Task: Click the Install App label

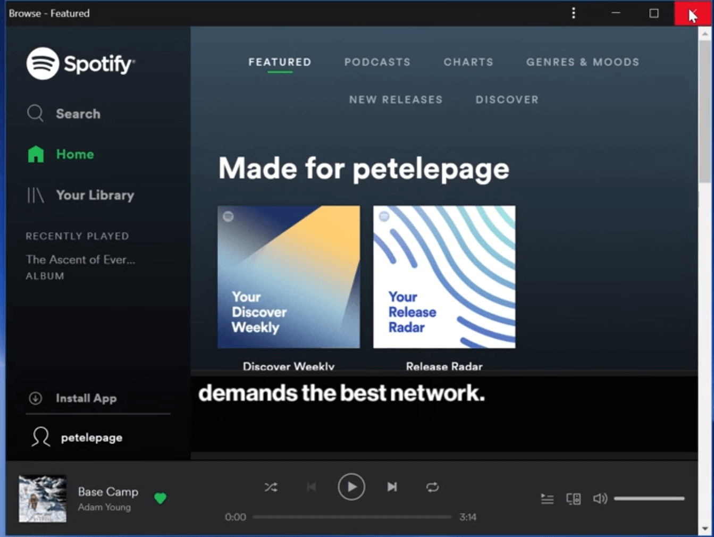Action: click(86, 398)
